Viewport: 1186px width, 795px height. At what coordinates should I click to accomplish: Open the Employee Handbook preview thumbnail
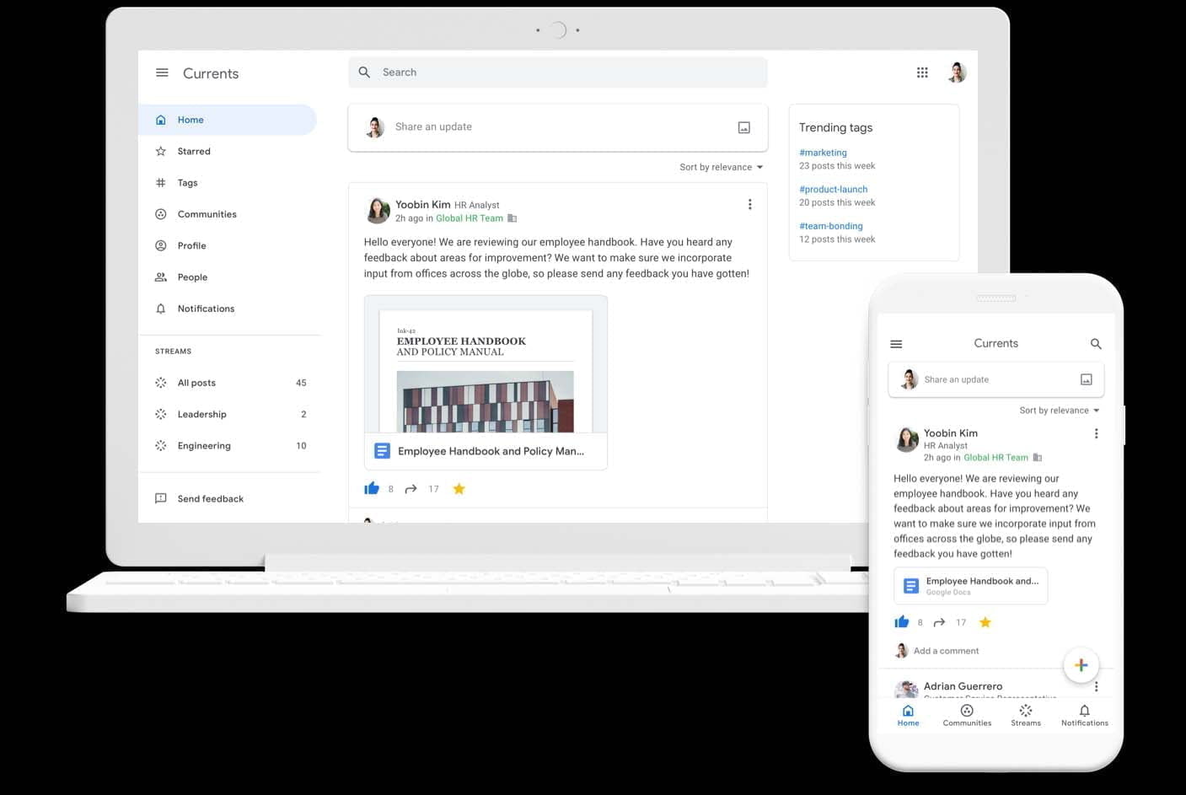486,364
